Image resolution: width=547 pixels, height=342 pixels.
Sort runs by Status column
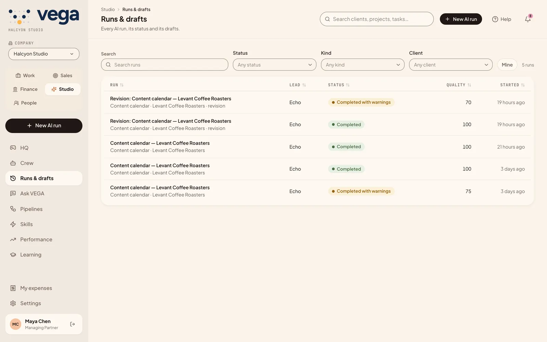(x=339, y=85)
